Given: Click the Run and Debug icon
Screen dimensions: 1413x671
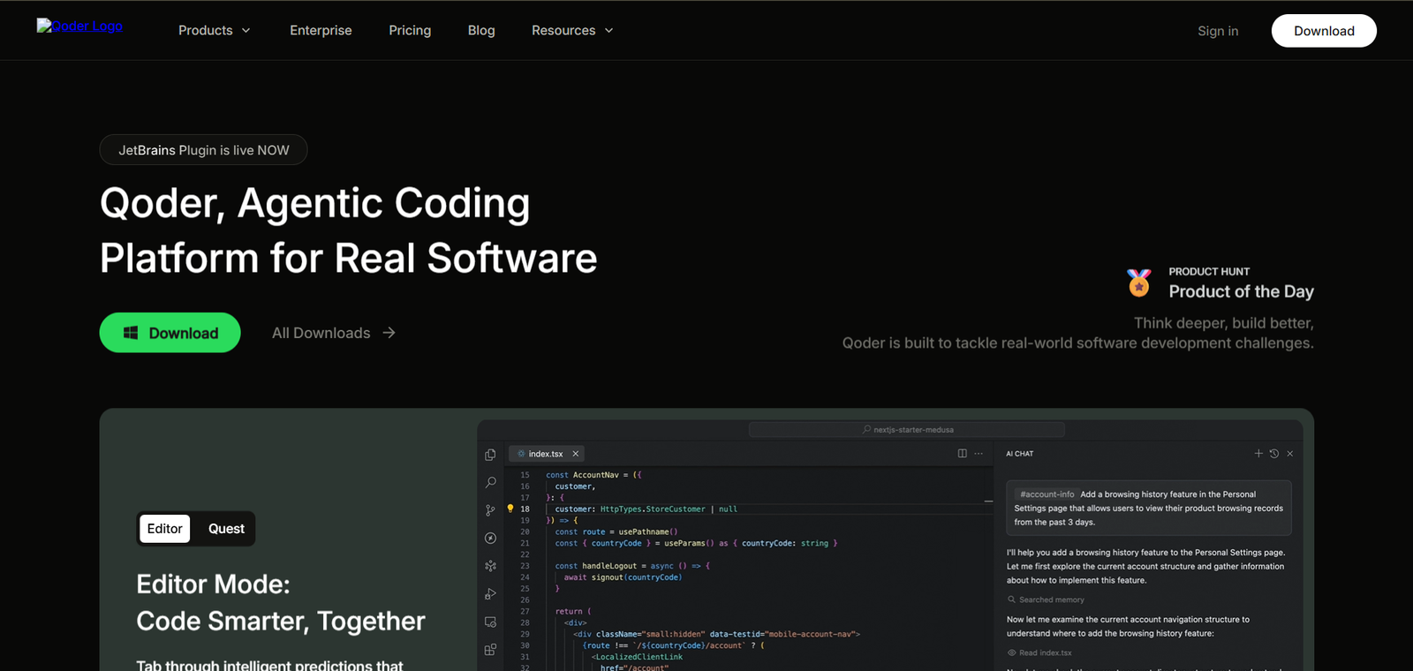Looking at the screenshot, I should point(490,594).
